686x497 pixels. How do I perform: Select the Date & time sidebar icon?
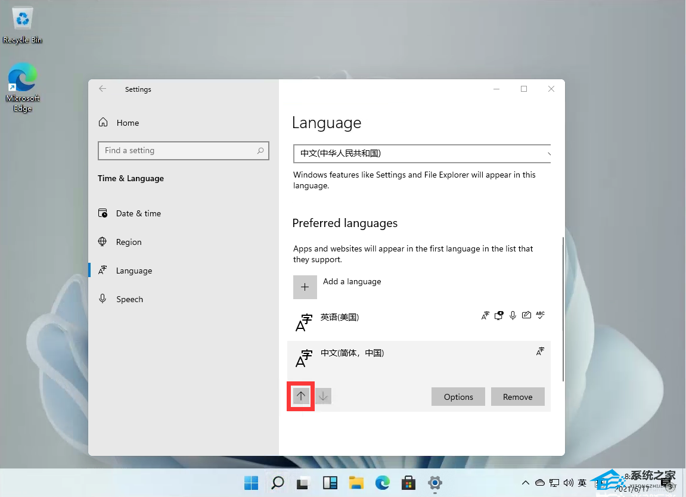[104, 213]
